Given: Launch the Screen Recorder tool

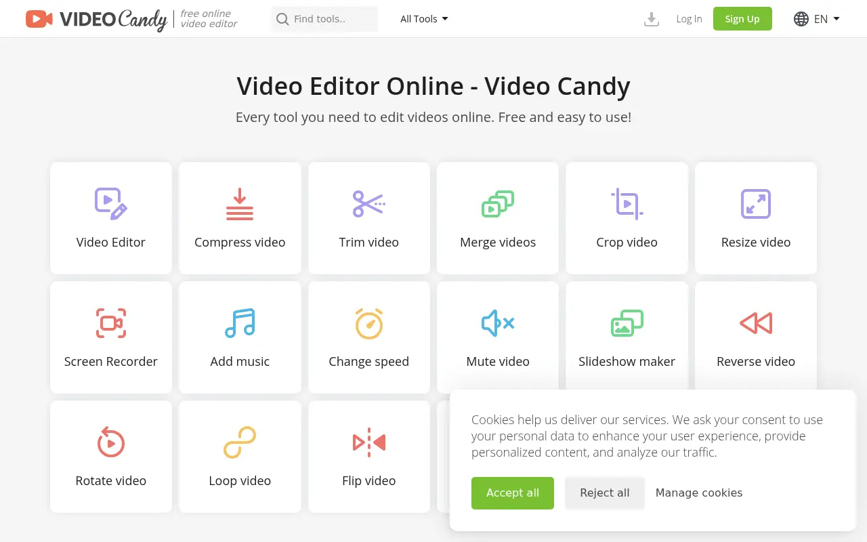Looking at the screenshot, I should [110, 337].
